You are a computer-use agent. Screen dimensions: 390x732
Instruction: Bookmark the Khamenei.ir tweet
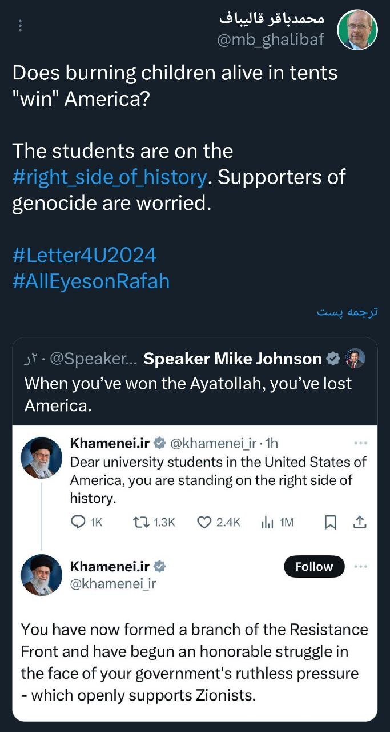330,522
